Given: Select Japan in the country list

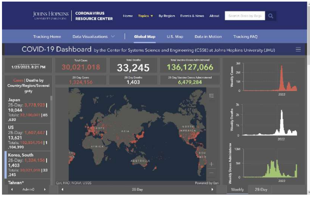Looking at the screenshot, I should (27, 110).
